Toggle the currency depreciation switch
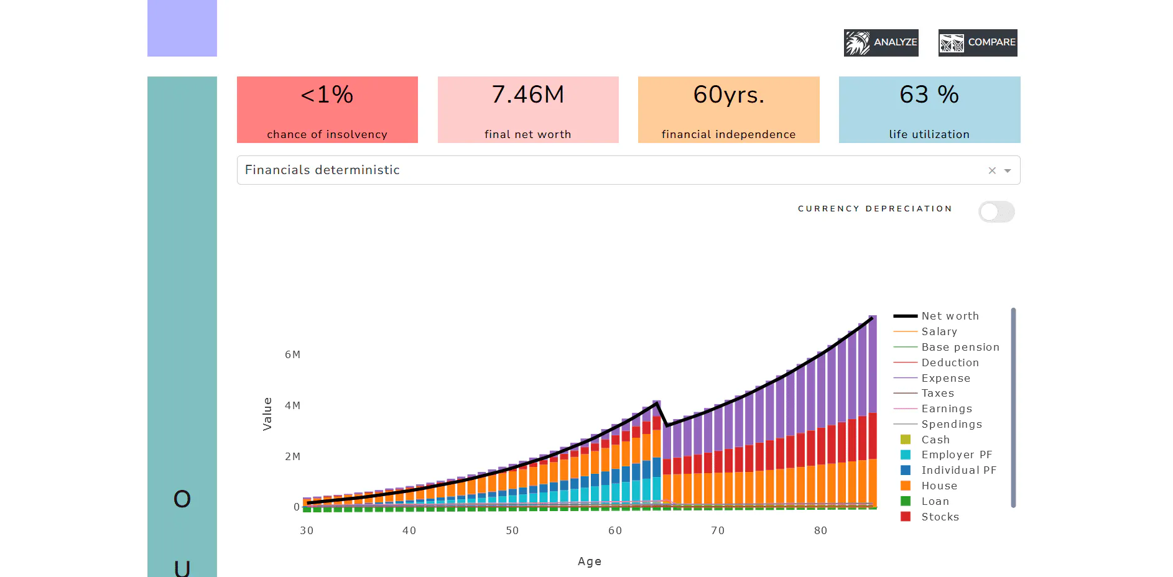1173x577 pixels. pos(996,212)
